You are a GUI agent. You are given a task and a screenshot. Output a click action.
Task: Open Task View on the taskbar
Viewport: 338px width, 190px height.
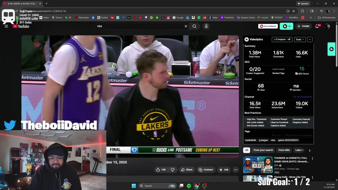[x=181, y=186]
